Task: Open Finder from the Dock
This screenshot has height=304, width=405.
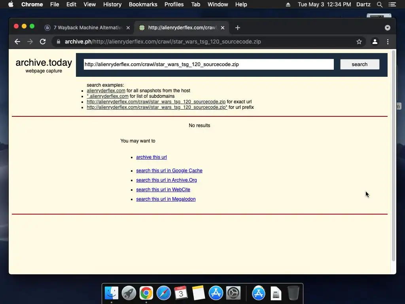Action: point(112,293)
